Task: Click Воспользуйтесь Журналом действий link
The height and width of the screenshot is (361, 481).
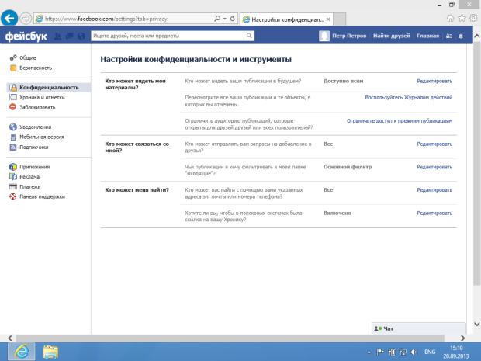Action: pyautogui.click(x=409, y=97)
